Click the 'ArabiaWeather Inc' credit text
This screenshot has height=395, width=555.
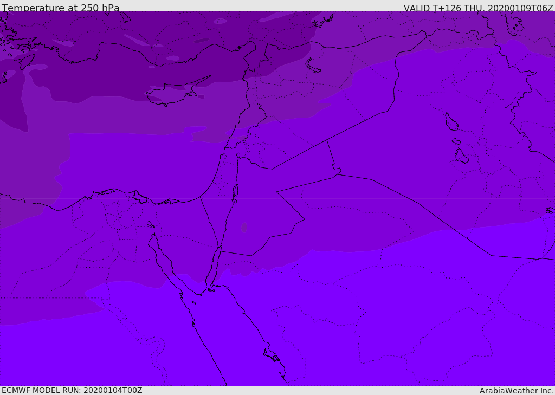[x=516, y=391]
